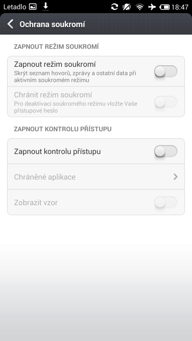Toggle the Chránit režim soukromí switch

coord(165,101)
